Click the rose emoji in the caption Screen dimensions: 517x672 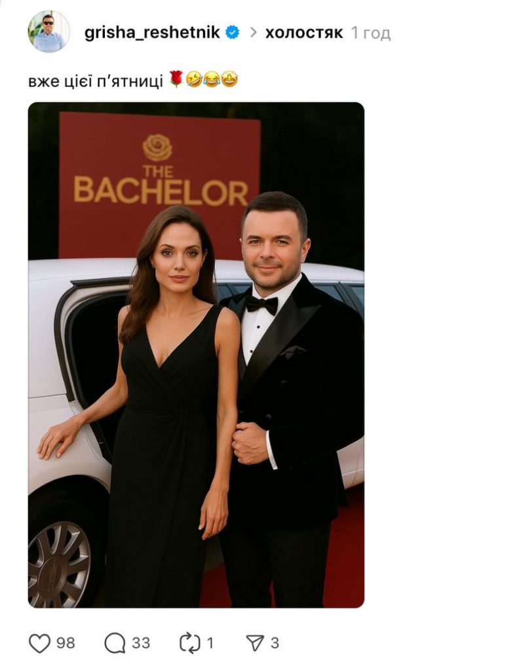[176, 79]
